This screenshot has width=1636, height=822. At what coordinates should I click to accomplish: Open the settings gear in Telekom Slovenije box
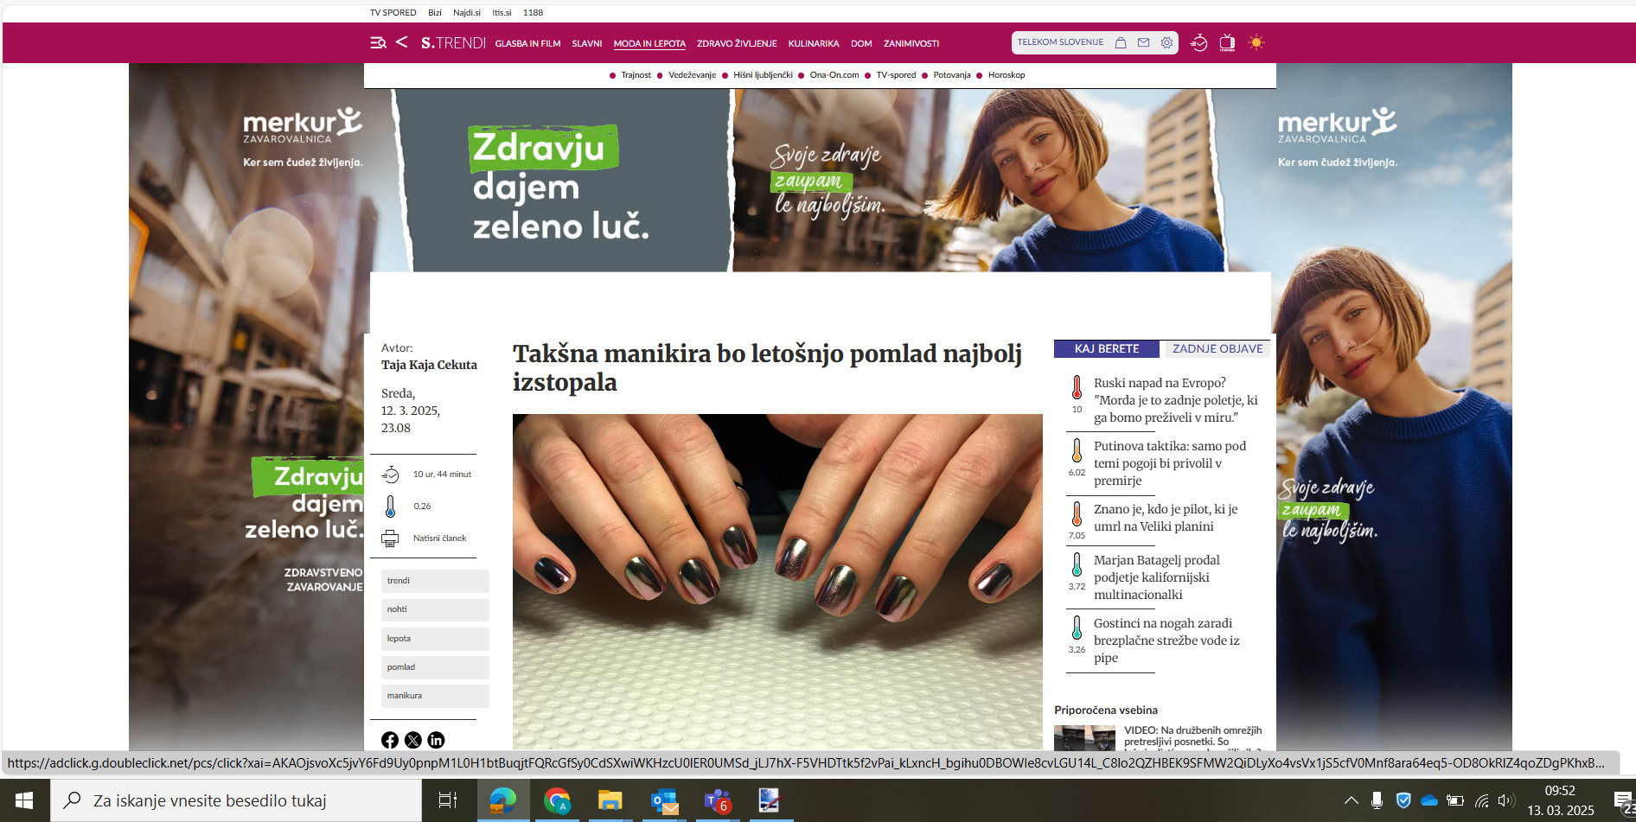coord(1166,42)
